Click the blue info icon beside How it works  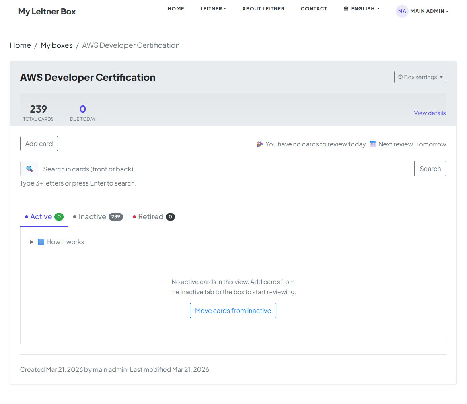(x=41, y=242)
